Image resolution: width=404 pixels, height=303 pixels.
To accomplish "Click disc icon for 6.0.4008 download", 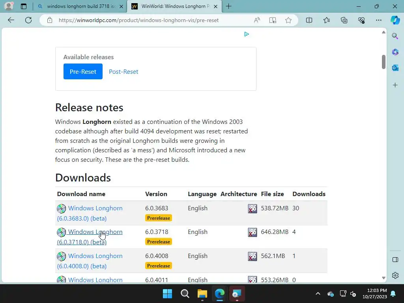I will (x=61, y=256).
